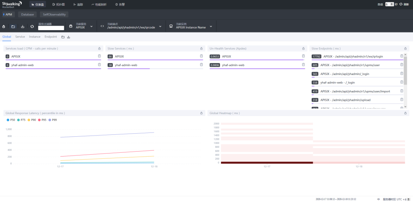The image size is (413, 202).
Task: Open the 仪表盘 dashboard menu
Action: click(37, 5)
